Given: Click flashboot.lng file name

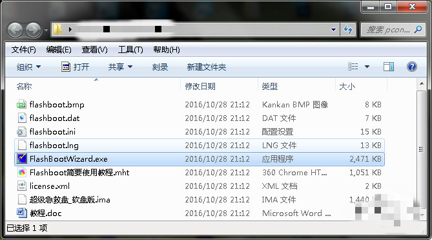Looking at the screenshot, I should click(54, 145).
